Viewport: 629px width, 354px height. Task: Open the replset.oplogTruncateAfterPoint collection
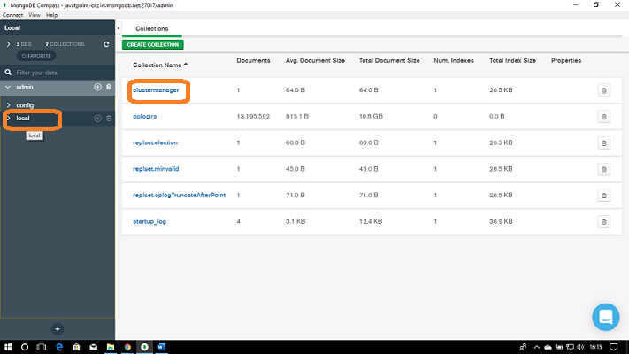(180, 195)
